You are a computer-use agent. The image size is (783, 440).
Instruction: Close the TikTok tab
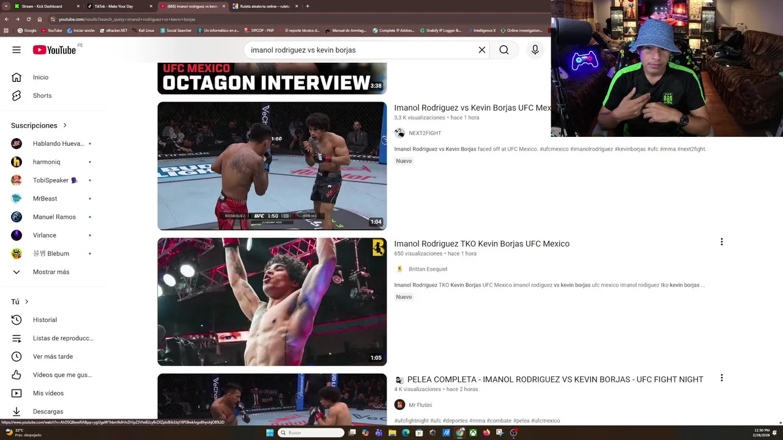(151, 6)
